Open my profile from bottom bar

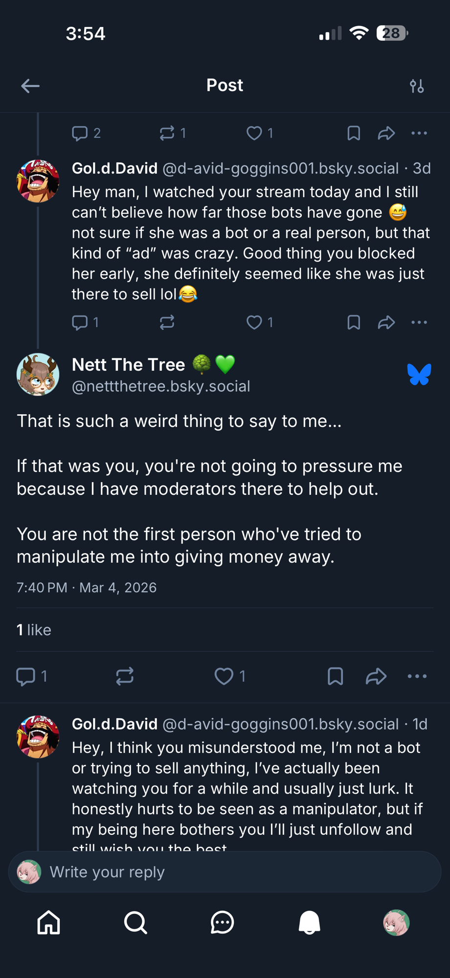[x=396, y=923]
